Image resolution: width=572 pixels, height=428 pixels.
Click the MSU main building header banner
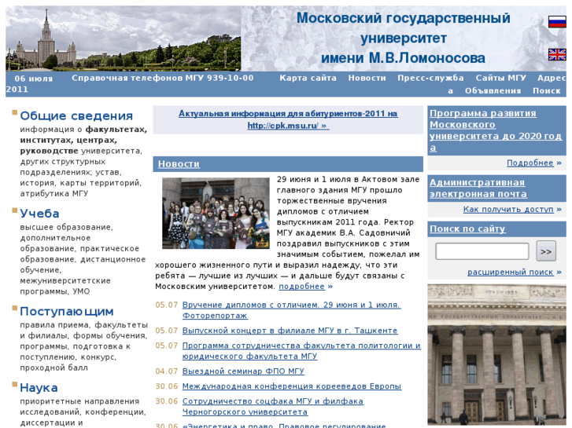tap(124, 38)
